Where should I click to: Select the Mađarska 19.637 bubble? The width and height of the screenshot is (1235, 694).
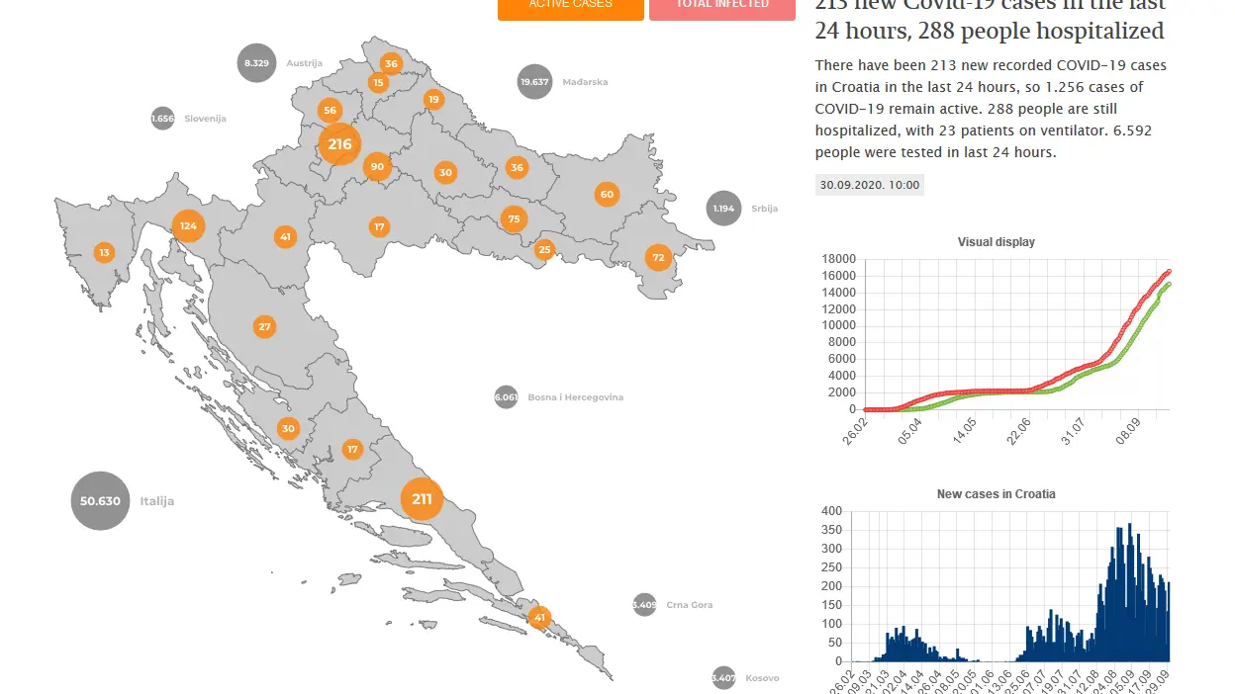pos(534,82)
